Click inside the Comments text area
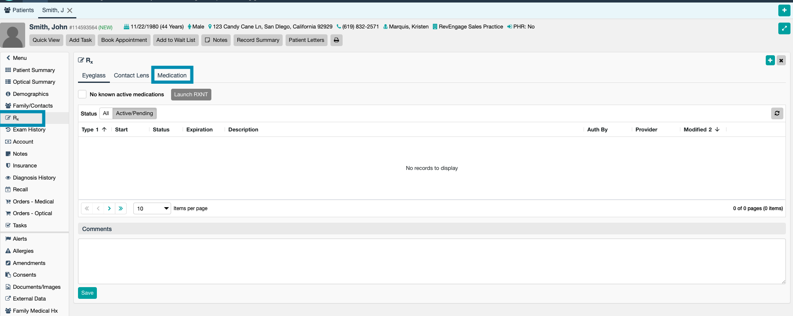This screenshot has width=793, height=316. [x=431, y=261]
